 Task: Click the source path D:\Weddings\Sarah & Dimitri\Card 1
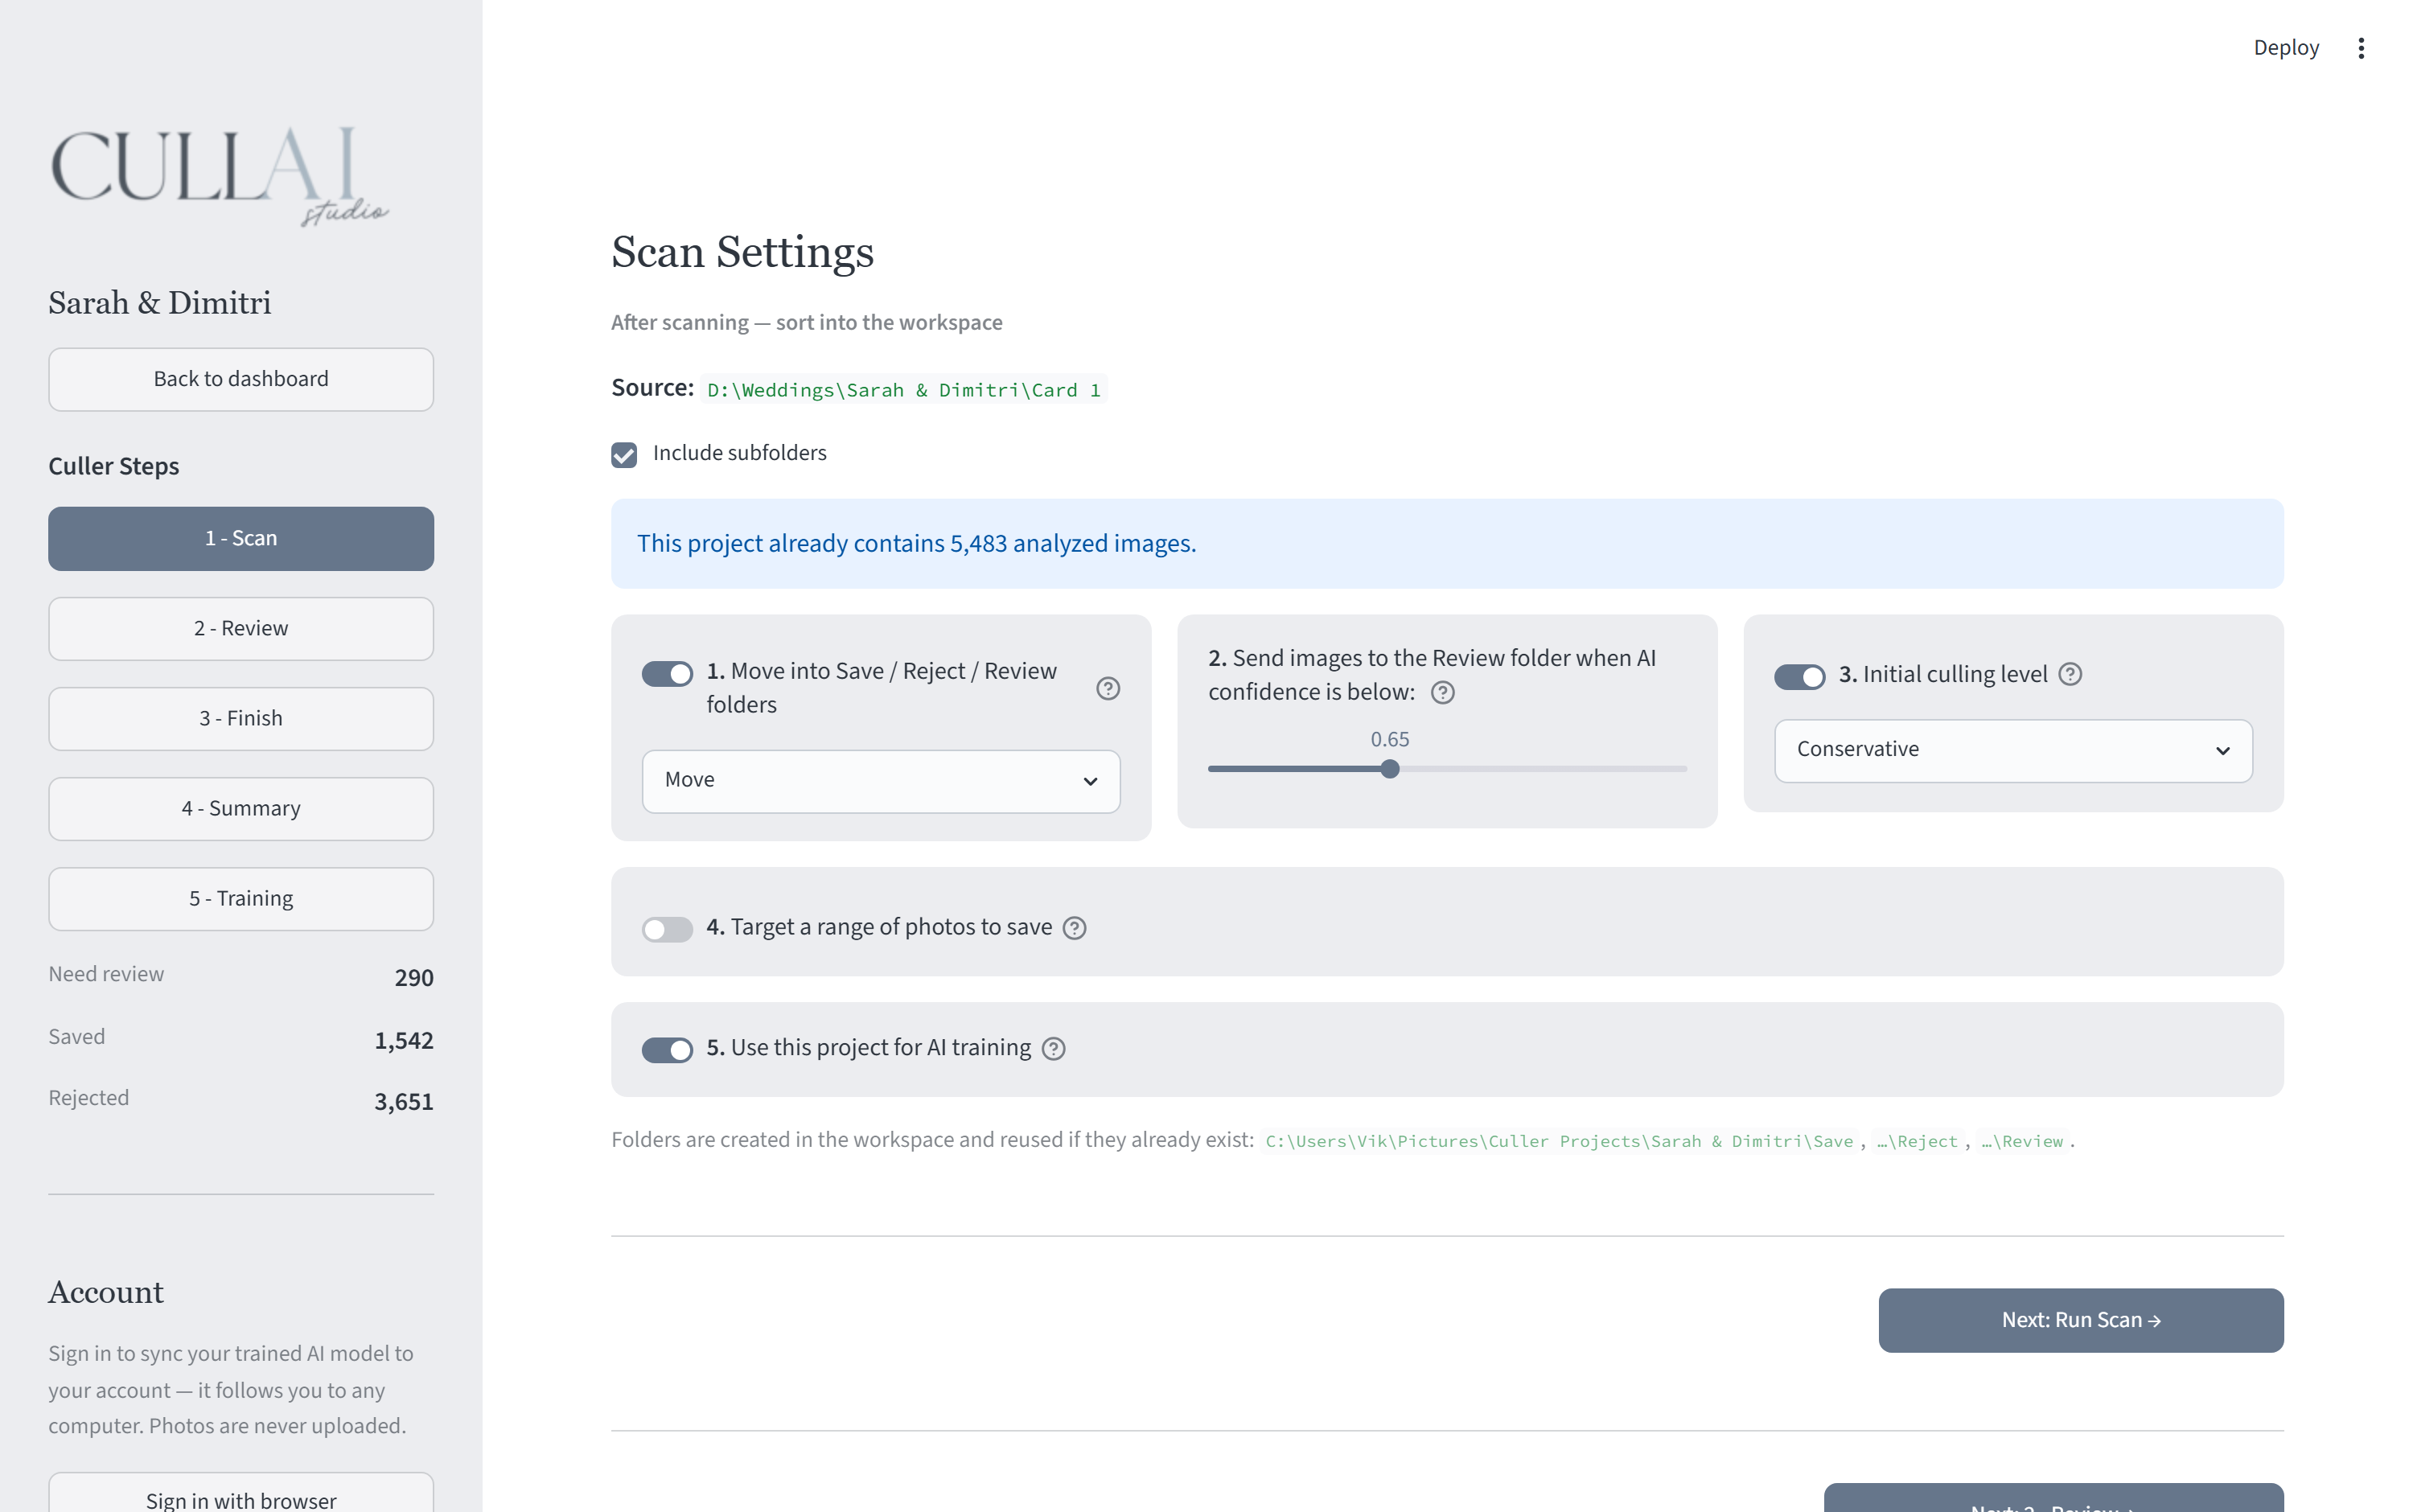coord(904,390)
